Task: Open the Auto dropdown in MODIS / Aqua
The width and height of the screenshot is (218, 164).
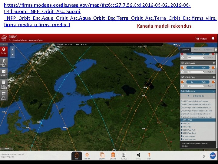Action: coord(210,72)
